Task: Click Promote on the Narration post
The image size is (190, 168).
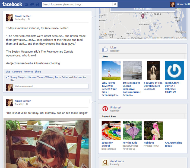Action: tap(28, 72)
